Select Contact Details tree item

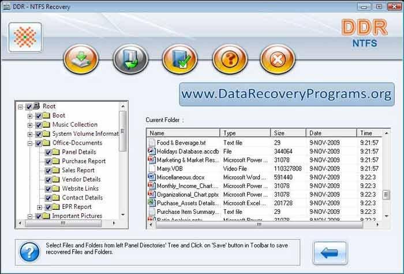click(82, 198)
